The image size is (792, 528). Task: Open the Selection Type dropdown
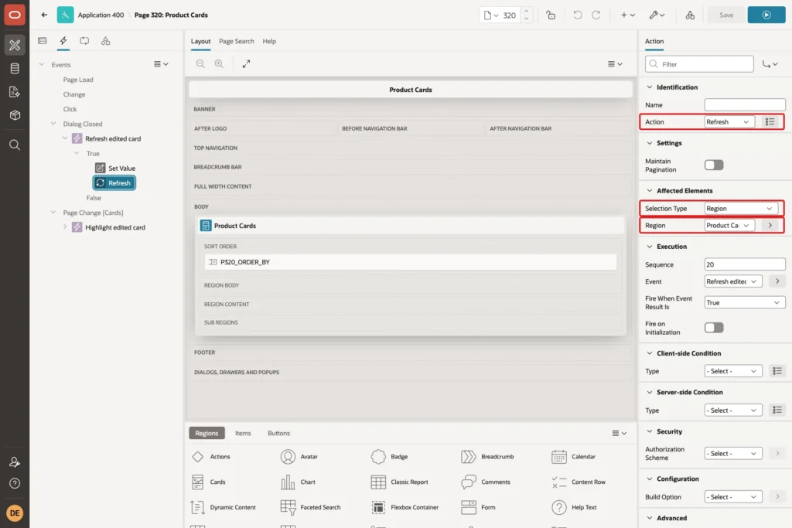click(x=741, y=209)
